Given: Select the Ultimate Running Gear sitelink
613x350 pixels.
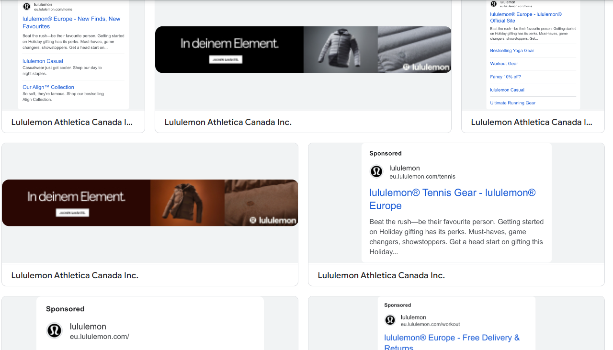Looking at the screenshot, I should click(513, 102).
